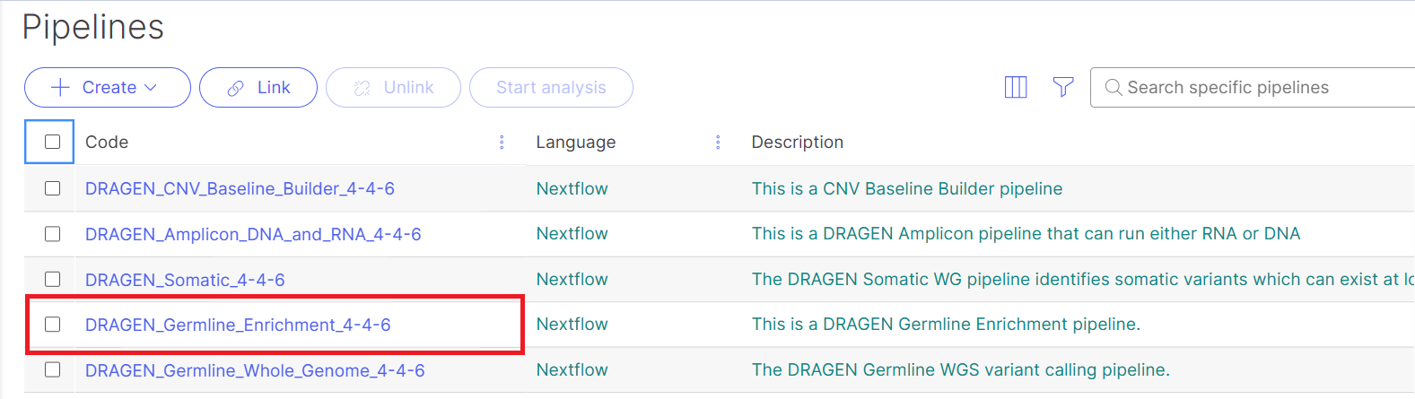Sort by the Code column header
Image resolution: width=1415 pixels, height=399 pixels.
coord(107,143)
